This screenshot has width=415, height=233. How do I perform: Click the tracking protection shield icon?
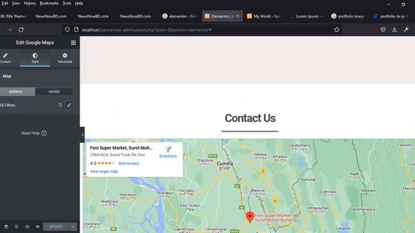(x=67, y=30)
